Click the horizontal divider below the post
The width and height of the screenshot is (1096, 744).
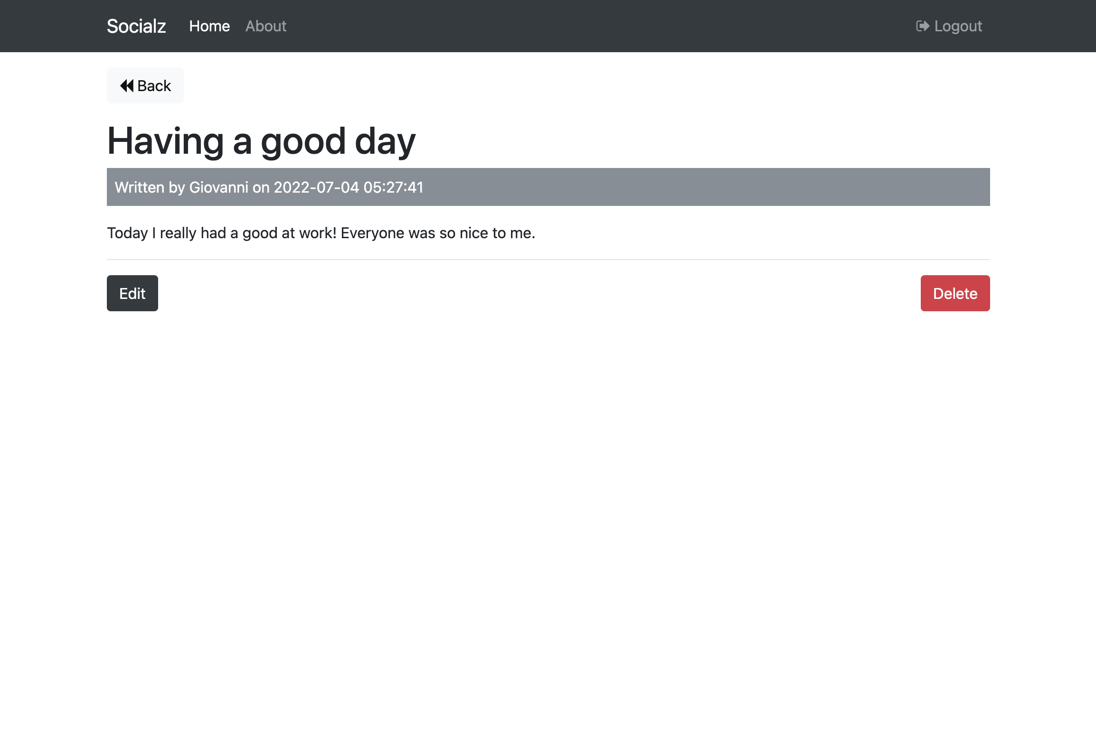point(548,260)
